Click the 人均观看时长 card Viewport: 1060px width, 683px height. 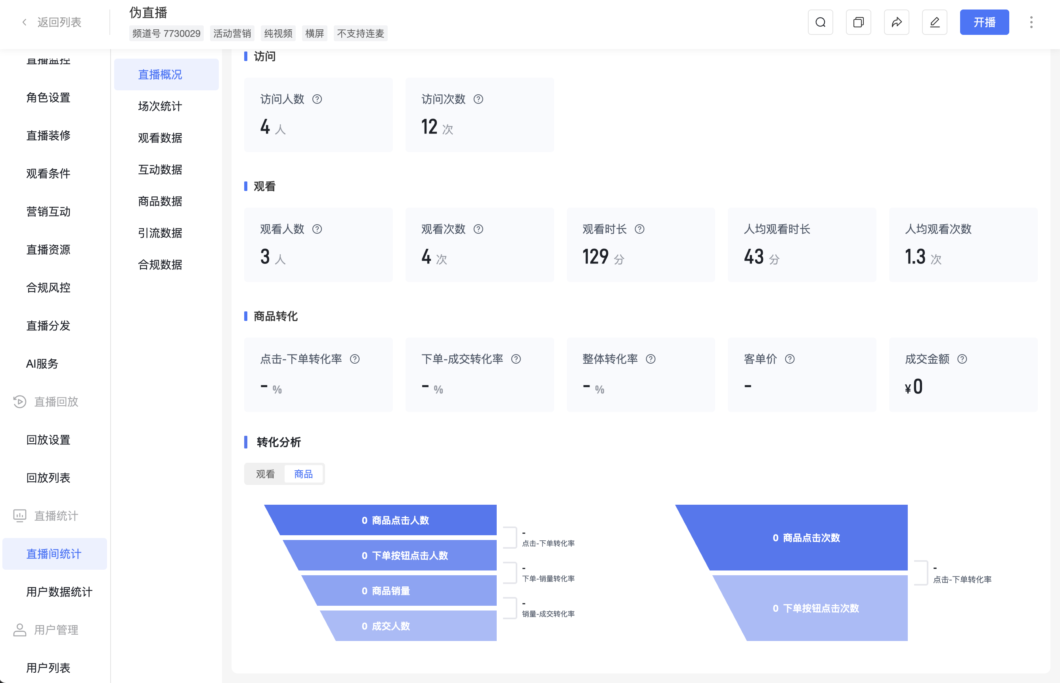[x=802, y=245]
